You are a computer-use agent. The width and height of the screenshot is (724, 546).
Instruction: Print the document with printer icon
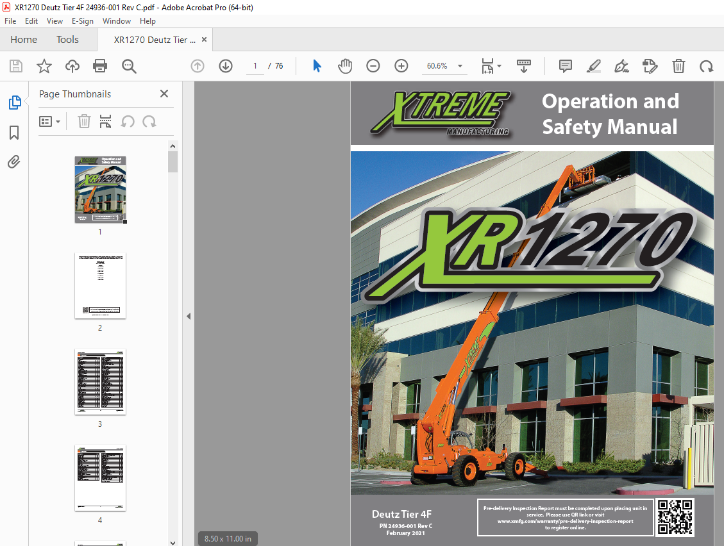click(100, 66)
